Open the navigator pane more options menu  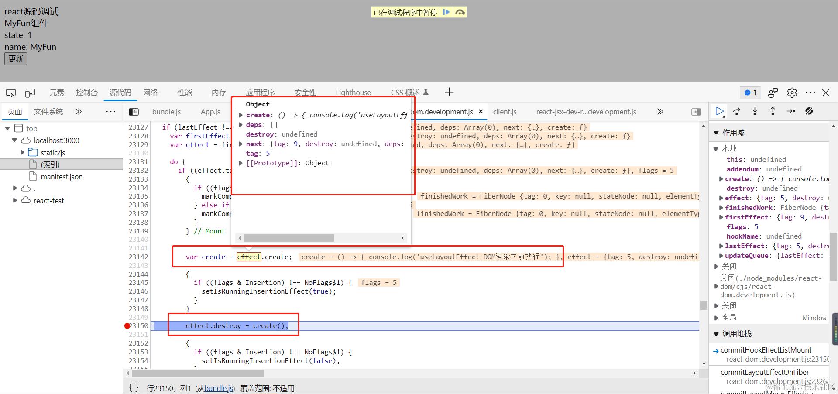pos(111,112)
